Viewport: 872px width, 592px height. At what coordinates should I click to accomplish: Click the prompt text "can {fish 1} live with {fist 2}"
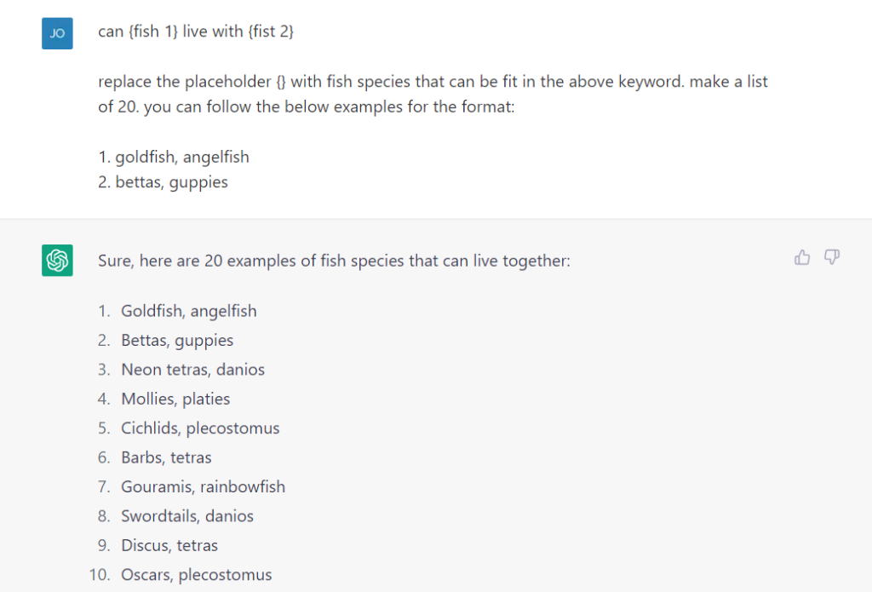[196, 32]
